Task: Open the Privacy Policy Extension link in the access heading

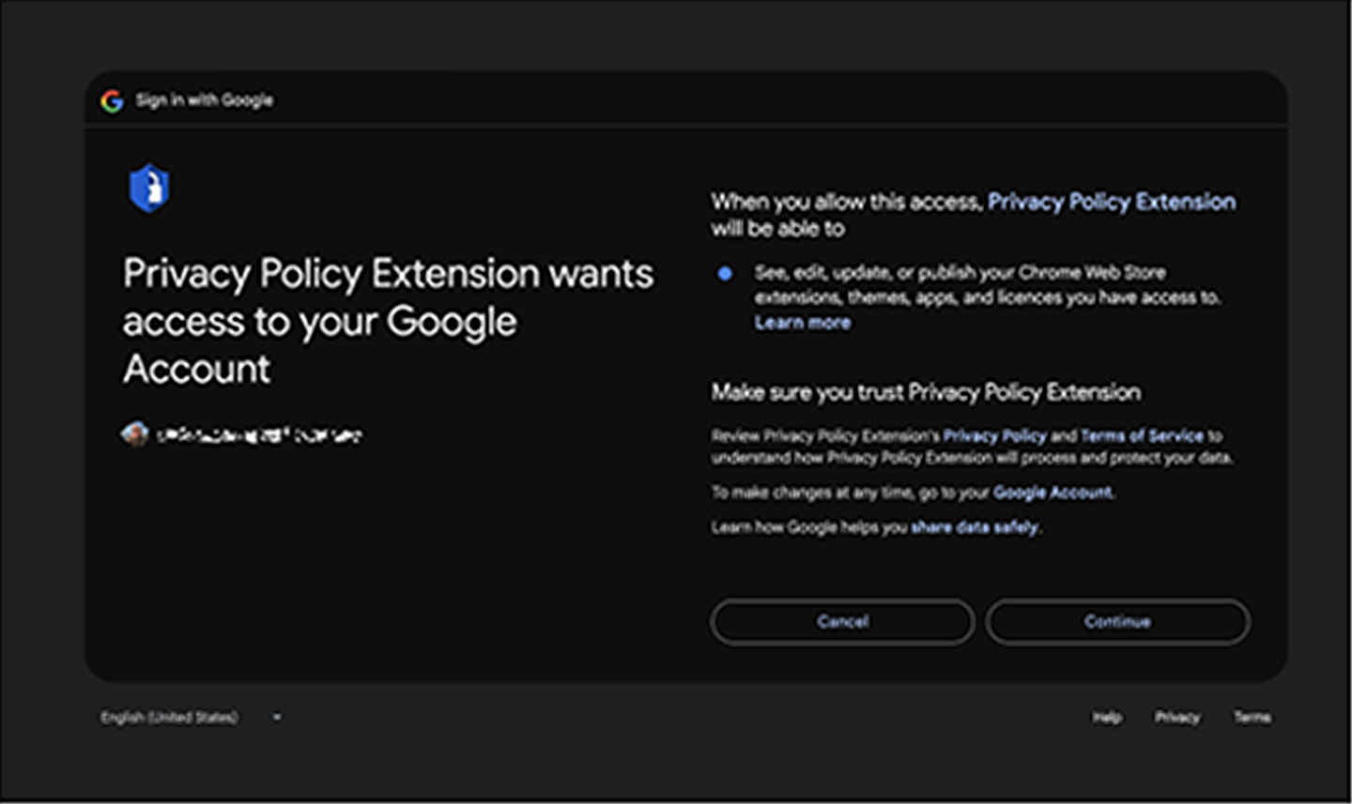Action: 1112,202
